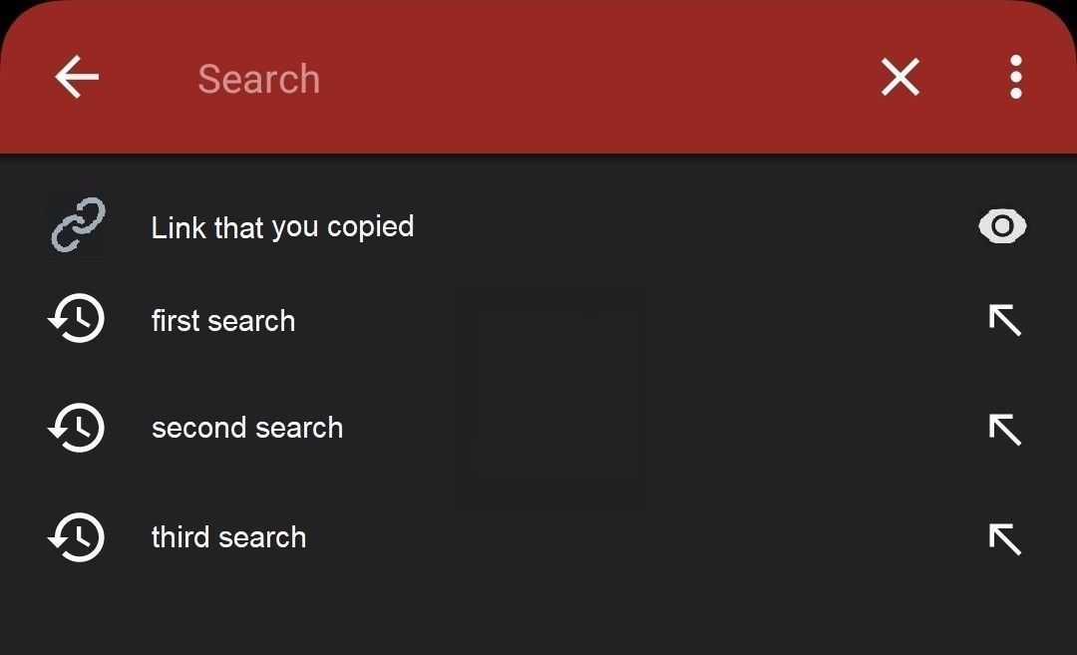Tap the X to clear the search field
The width and height of the screenshot is (1077, 655).
(x=899, y=77)
